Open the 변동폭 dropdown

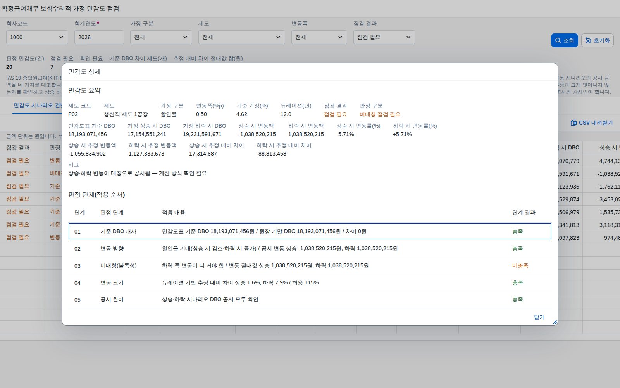pos(319,37)
